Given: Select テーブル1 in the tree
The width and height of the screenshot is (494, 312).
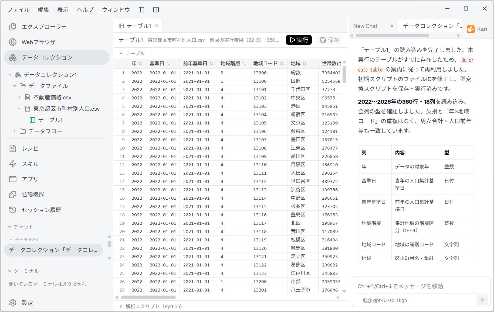Looking at the screenshot, I should (50, 120).
